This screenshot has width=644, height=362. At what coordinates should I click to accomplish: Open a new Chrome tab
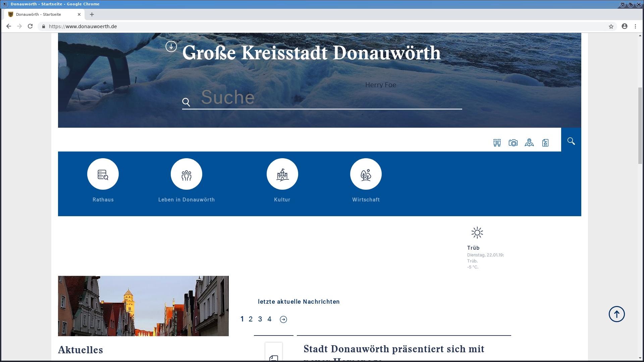[92, 14]
